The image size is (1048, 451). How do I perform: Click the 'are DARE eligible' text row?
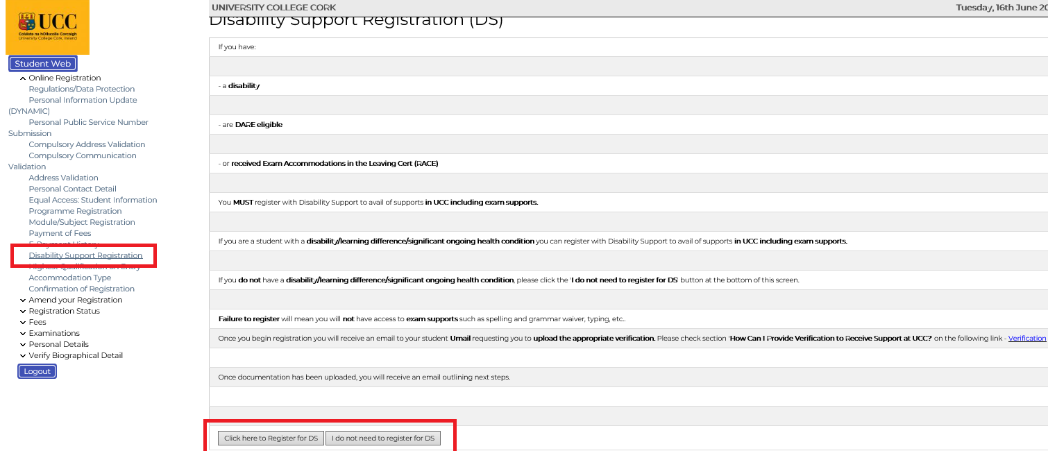[628, 125]
